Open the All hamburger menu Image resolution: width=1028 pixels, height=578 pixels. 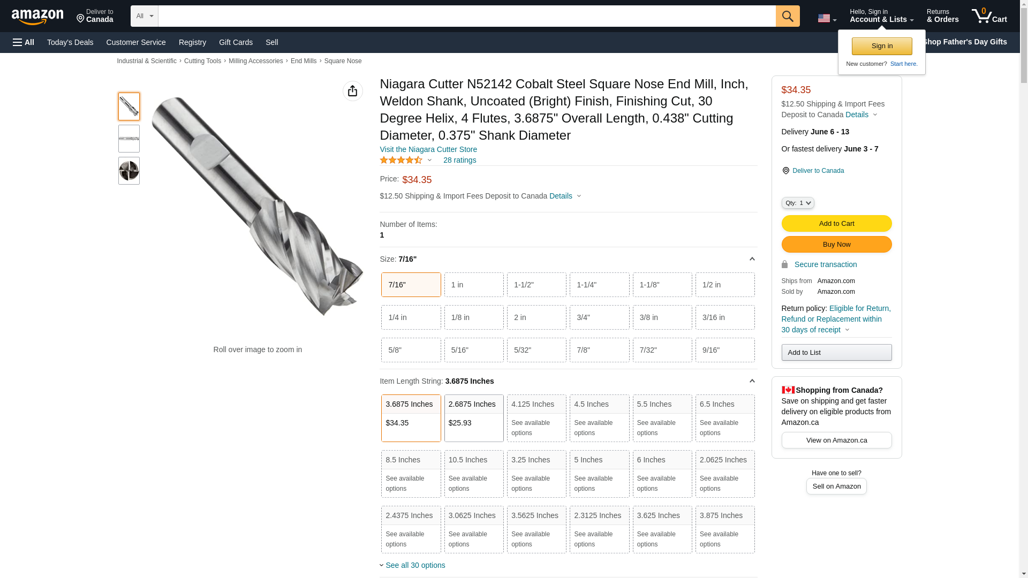24,42
